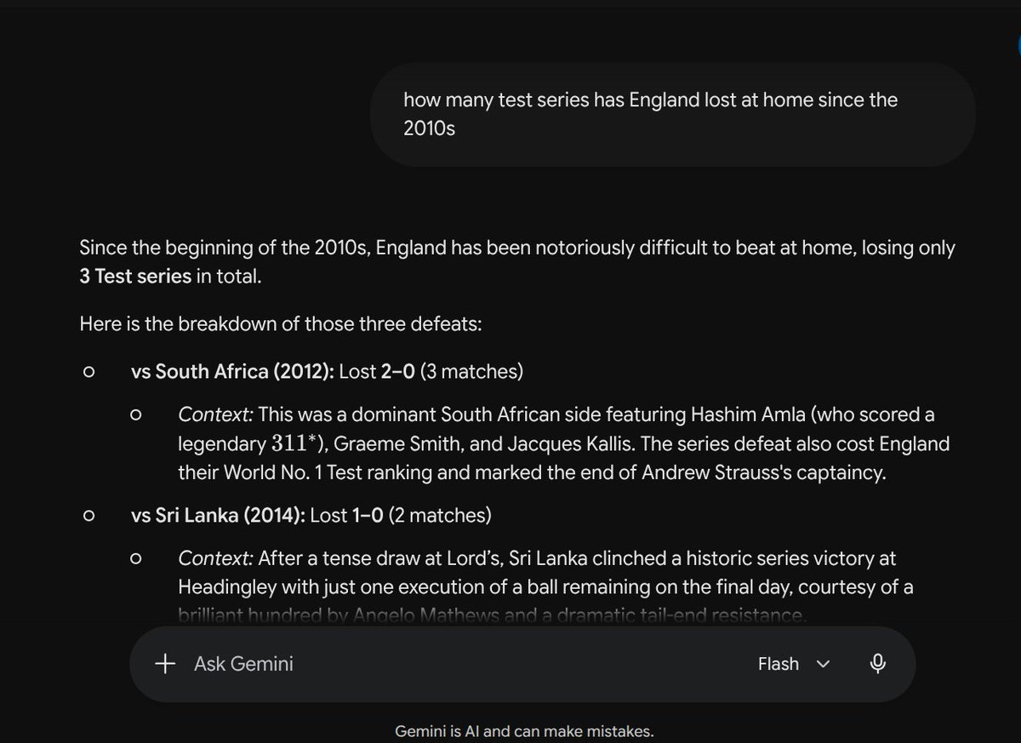Click the sub-bullet circle before Lord's draw context

point(135,559)
